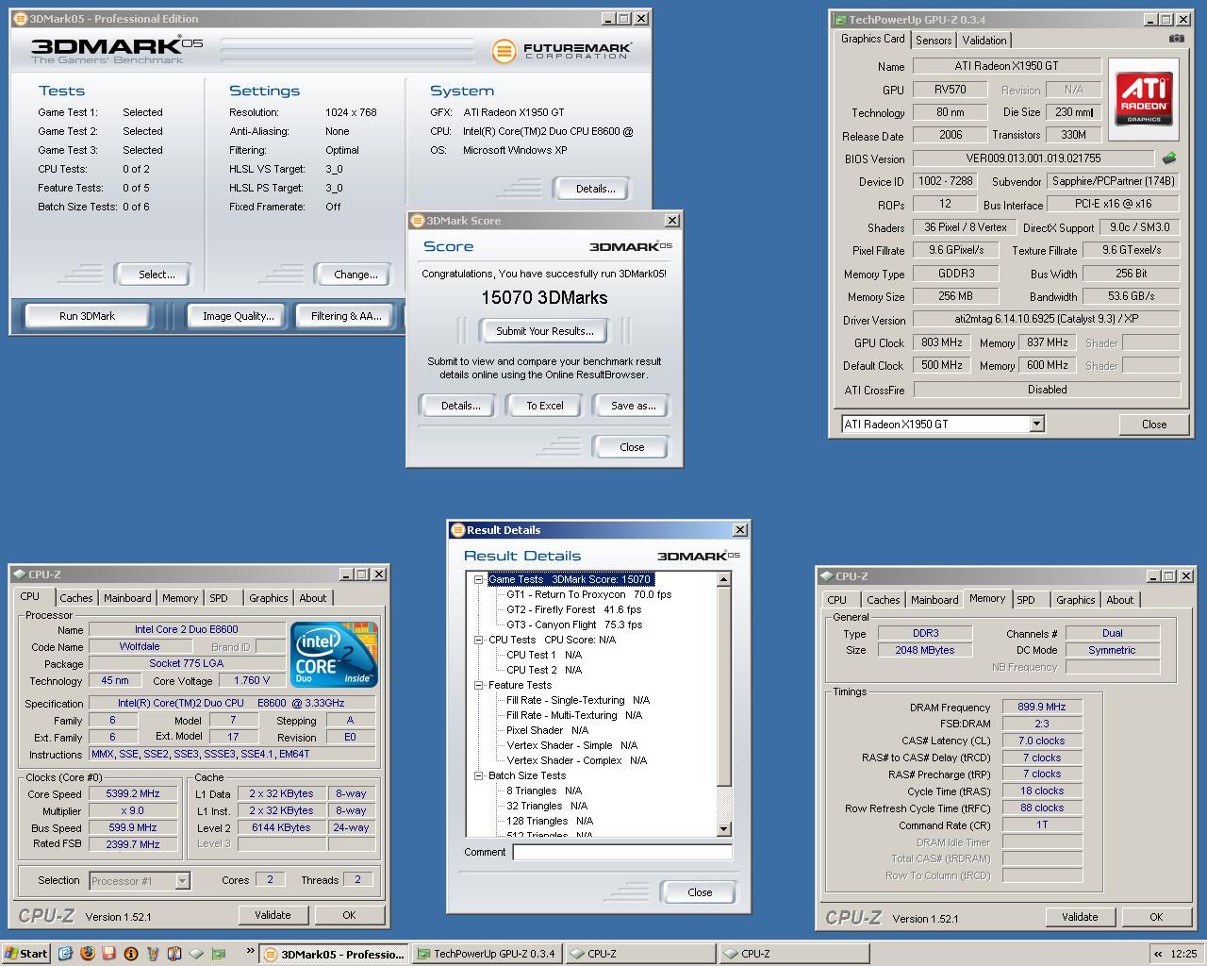Click the Futuremark Corporation logo
The image size is (1207, 966).
[x=562, y=50]
